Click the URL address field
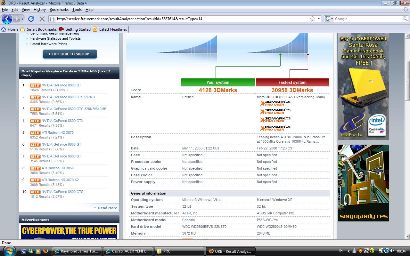410x256 pixels. click(x=182, y=19)
